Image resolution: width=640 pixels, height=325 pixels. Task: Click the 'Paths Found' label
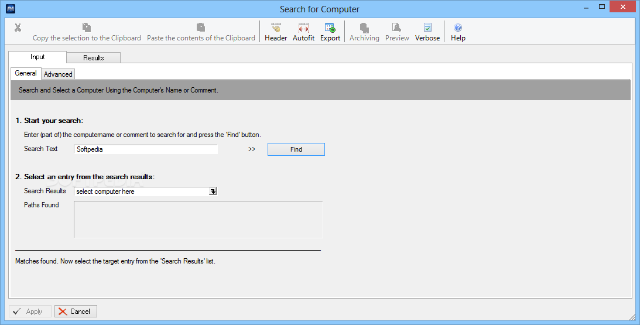point(41,205)
